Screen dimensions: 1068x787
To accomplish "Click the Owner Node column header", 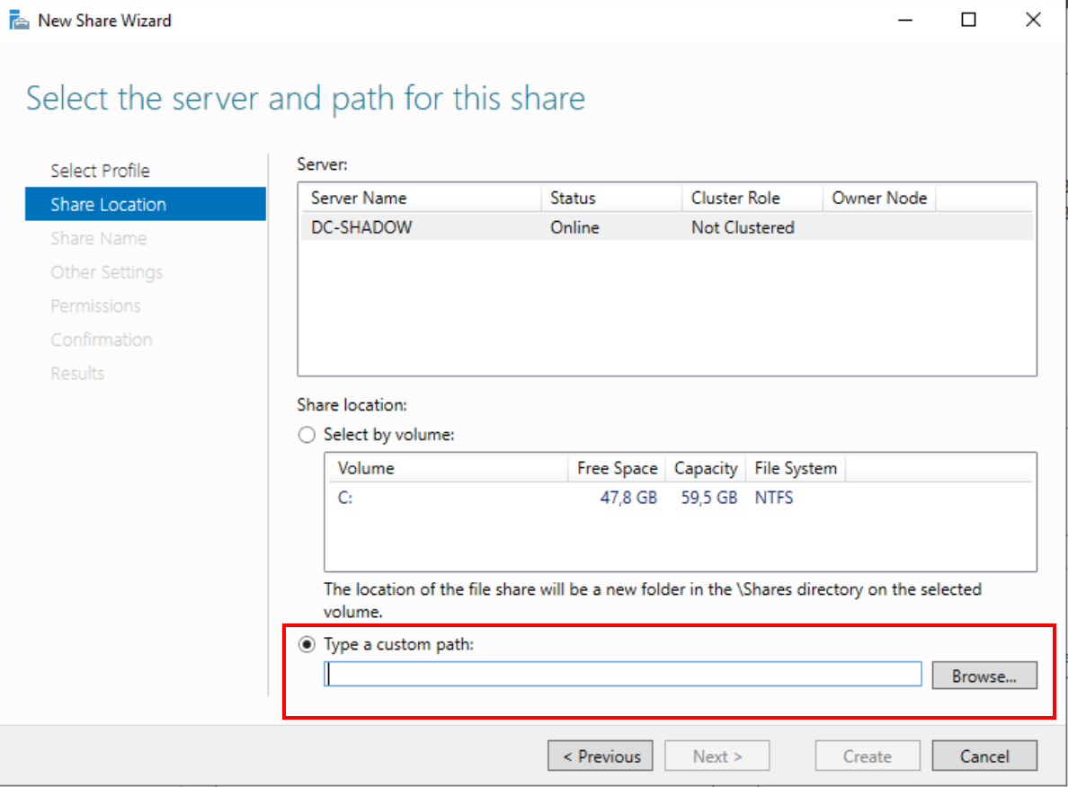I will point(878,199).
